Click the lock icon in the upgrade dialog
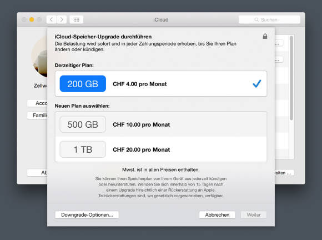This screenshot has height=240, width=322. 265,36
